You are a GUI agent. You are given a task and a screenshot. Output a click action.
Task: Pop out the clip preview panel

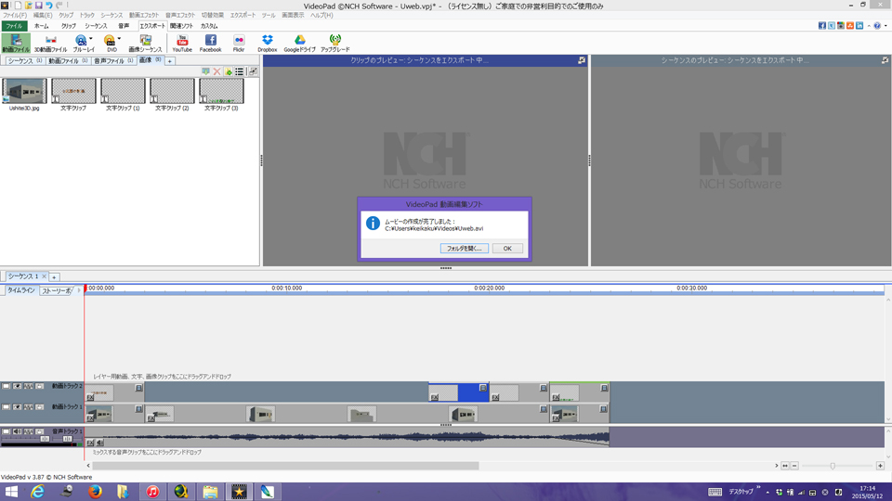point(582,59)
